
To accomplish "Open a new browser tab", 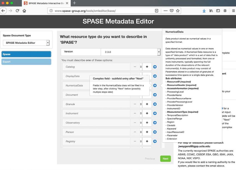I will click(x=74, y=3).
